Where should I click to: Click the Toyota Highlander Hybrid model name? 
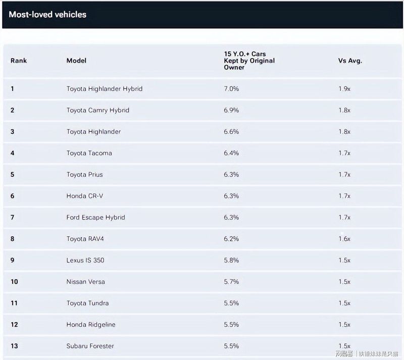[x=105, y=89]
